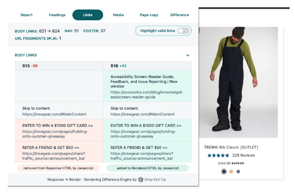The width and height of the screenshot is (295, 195).
Task: Click accessibe screen-reader-guide URL in rendered column
Action: click(145, 94)
